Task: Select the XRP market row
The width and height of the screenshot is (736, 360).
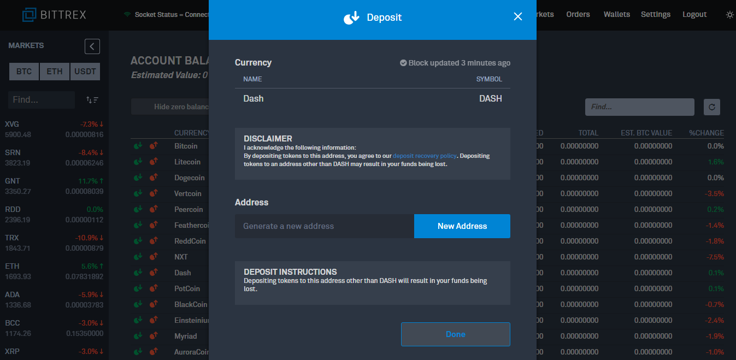Action: [54, 351]
